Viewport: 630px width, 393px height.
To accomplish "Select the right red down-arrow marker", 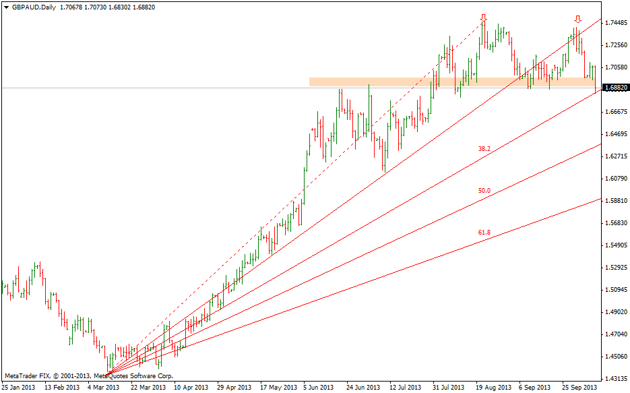I will tap(577, 19).
